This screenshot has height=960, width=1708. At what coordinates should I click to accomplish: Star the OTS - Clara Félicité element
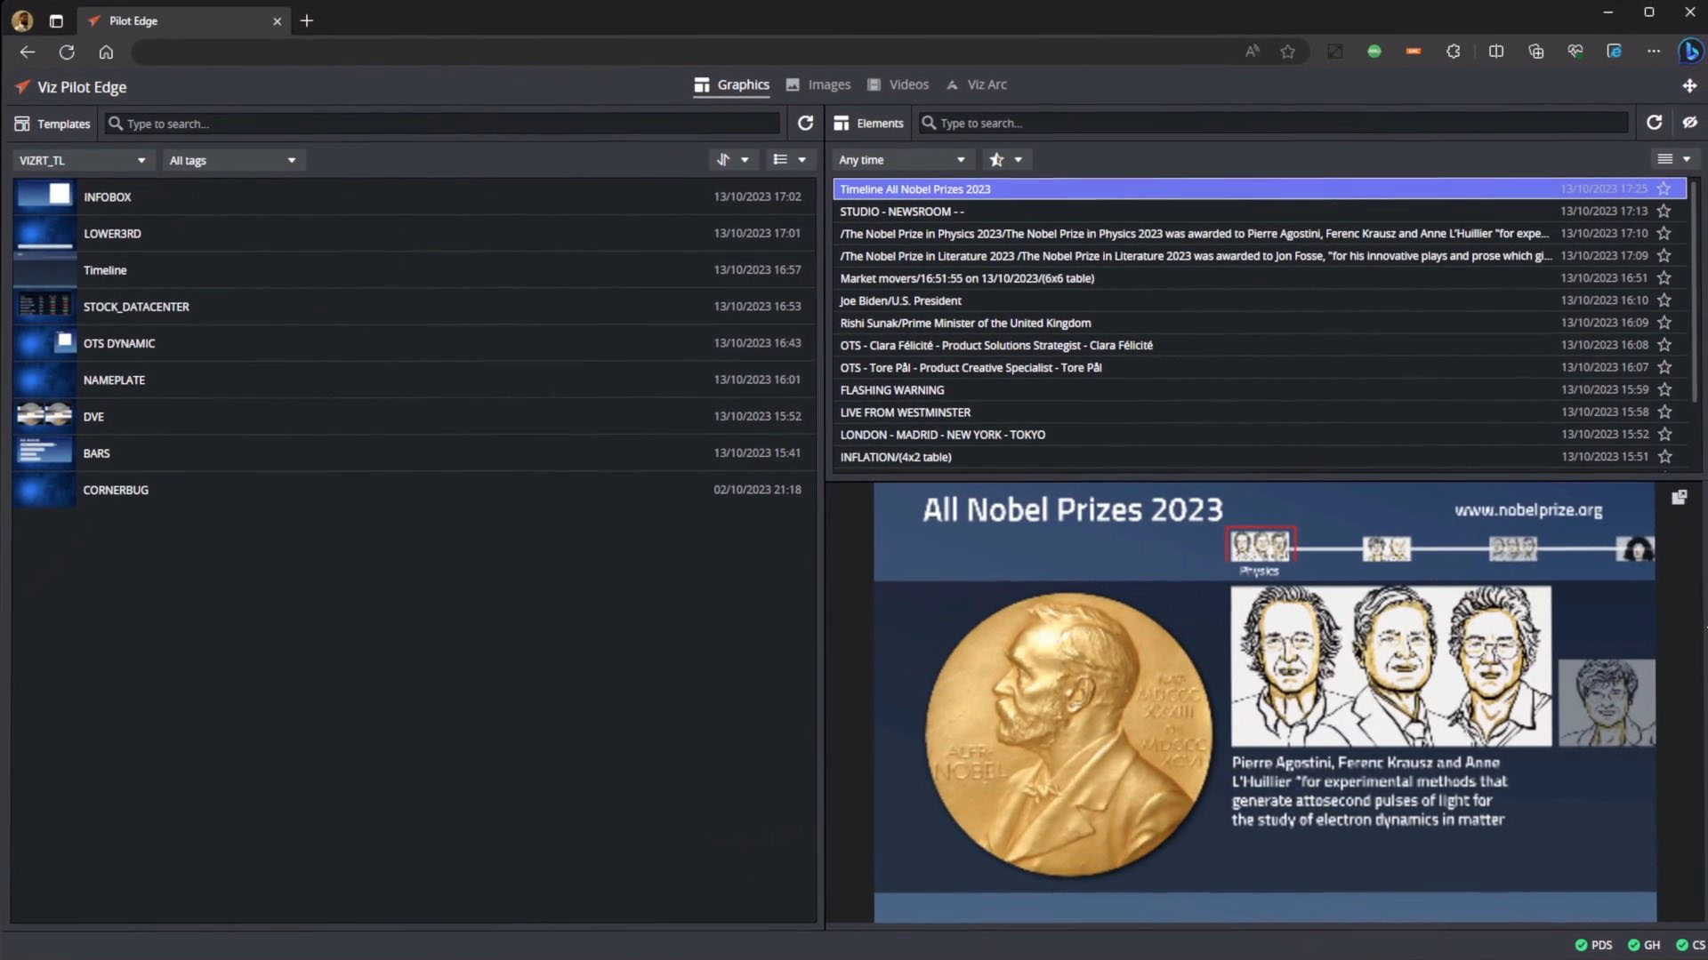click(1664, 344)
